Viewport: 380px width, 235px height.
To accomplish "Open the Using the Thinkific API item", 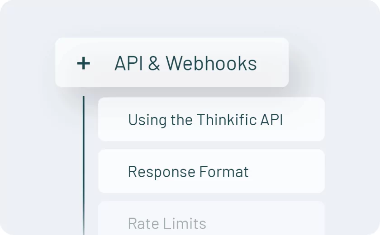I will click(x=211, y=119).
